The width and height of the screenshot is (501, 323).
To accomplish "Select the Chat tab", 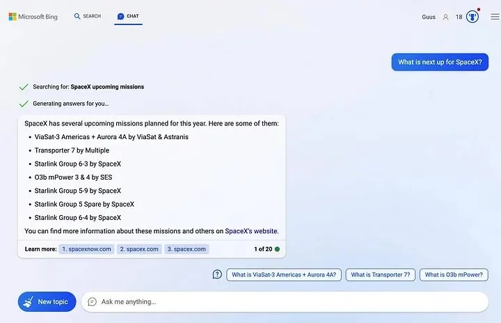I will tap(128, 16).
